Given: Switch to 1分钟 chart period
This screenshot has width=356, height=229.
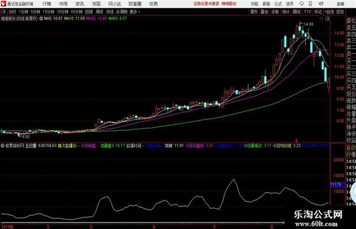Looking at the screenshot, I should (23, 12).
